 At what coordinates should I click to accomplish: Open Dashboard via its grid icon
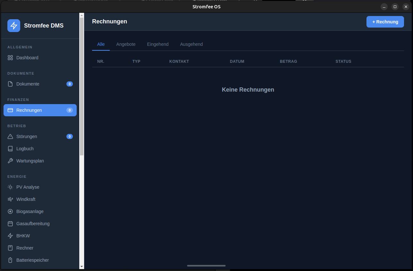coord(10,58)
